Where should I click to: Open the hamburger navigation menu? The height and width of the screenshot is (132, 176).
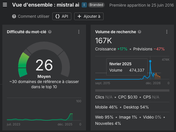(x=5, y=5)
